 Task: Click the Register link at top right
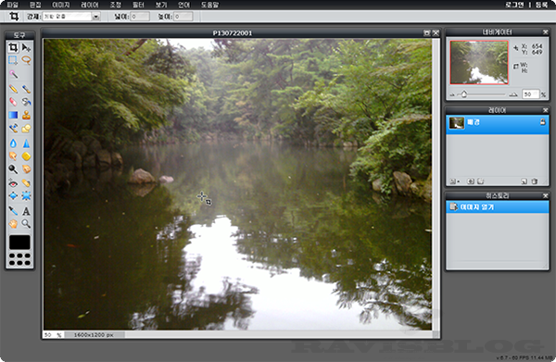click(x=541, y=5)
